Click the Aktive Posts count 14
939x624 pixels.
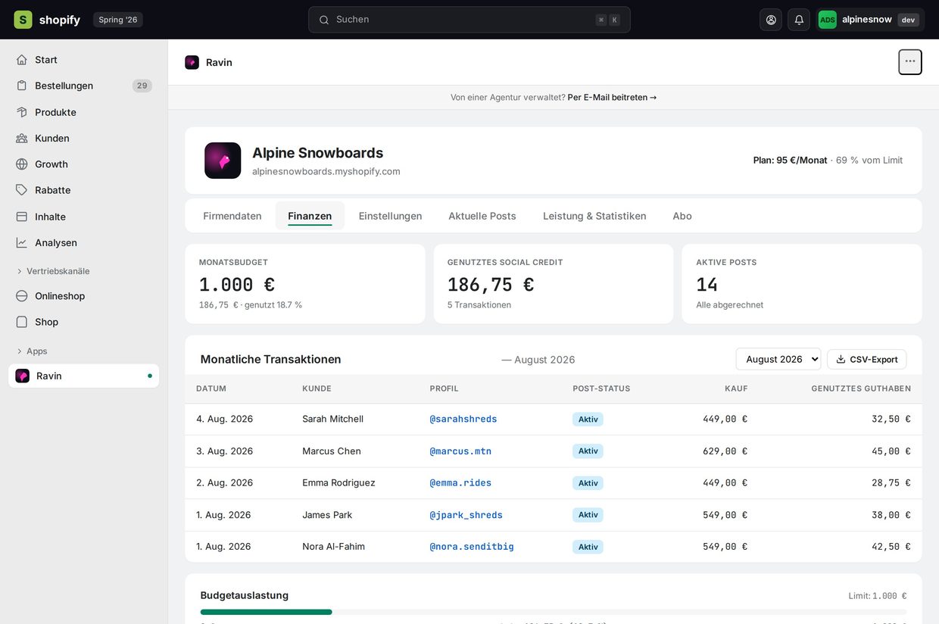point(707,285)
